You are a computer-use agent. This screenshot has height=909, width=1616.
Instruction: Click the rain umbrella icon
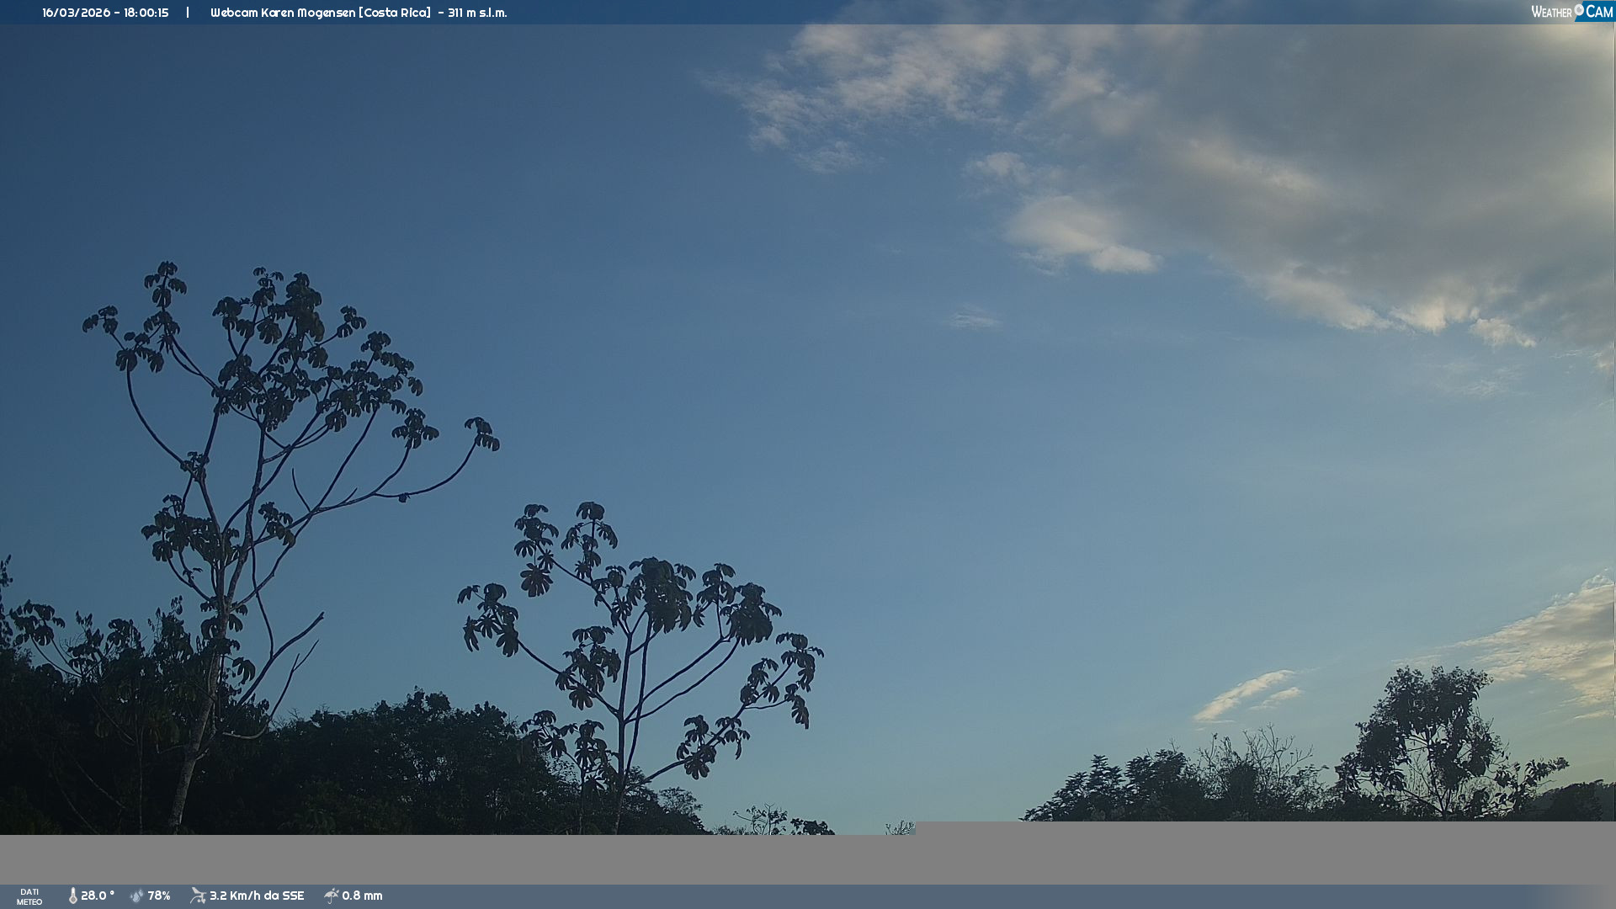tap(331, 896)
